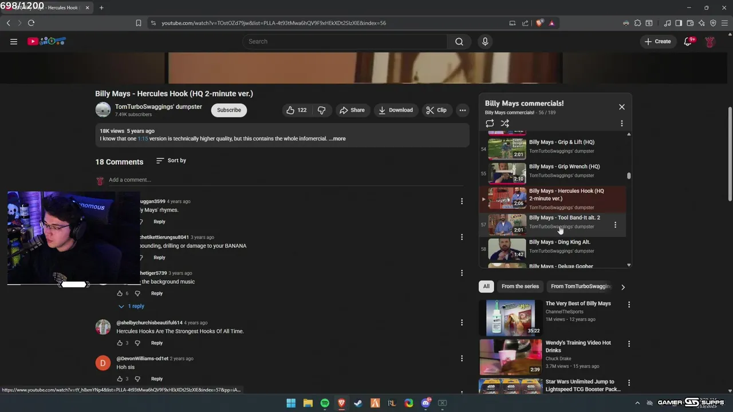
Task: Open a new browser tab
Action: 101,7
